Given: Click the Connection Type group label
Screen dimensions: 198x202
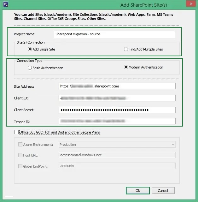Looking at the screenshot, I should point(29,61).
